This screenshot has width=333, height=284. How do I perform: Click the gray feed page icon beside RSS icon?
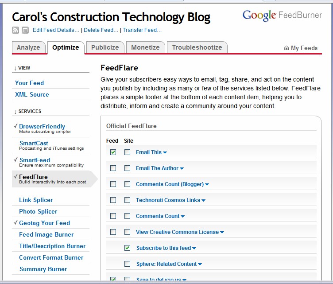point(25,30)
